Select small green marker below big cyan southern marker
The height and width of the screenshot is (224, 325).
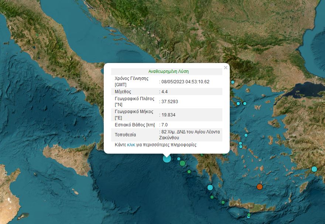[212, 197]
